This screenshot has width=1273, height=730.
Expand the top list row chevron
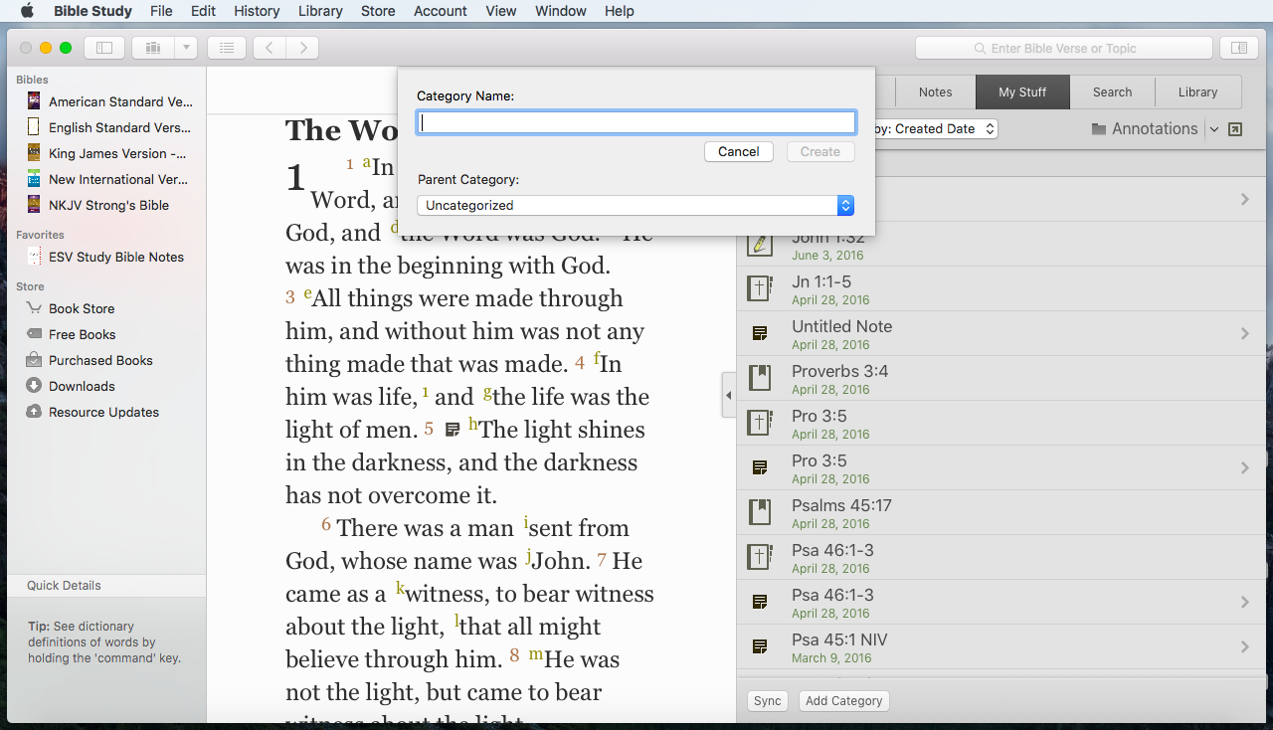pyautogui.click(x=1244, y=200)
